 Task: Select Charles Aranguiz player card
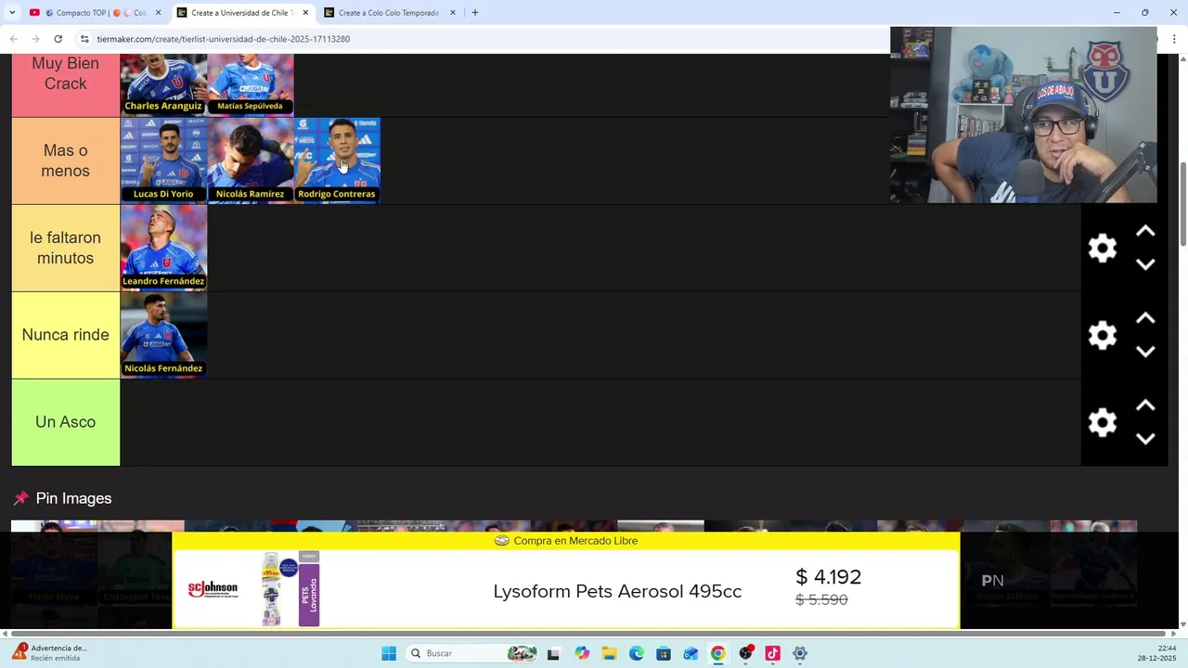pos(163,84)
